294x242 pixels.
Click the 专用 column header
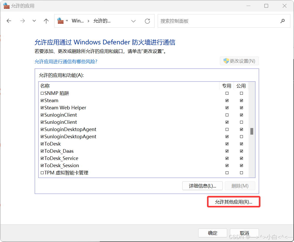[226, 86]
